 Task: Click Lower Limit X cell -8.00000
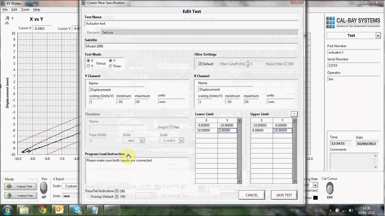pos(206,125)
